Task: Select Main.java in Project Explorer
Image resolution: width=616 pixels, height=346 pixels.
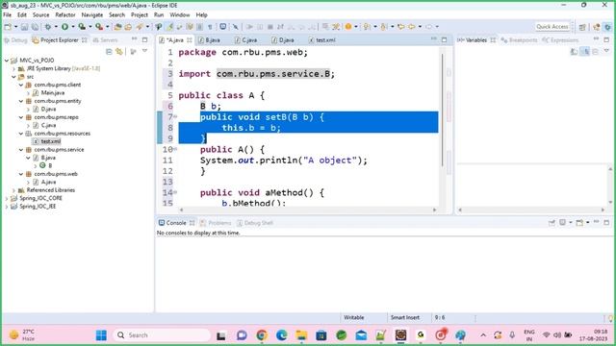Action: point(53,93)
